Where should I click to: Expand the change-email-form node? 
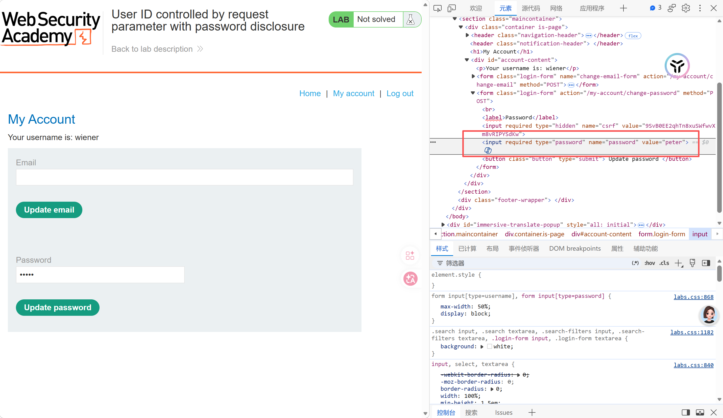pyautogui.click(x=473, y=76)
